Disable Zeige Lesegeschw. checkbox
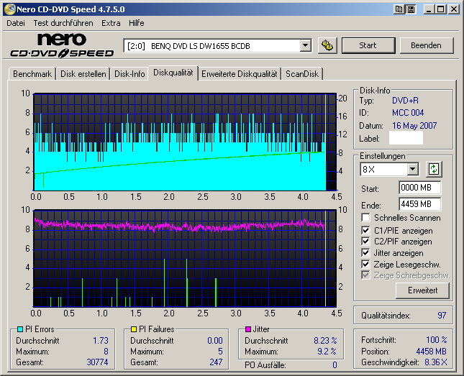 [x=367, y=265]
